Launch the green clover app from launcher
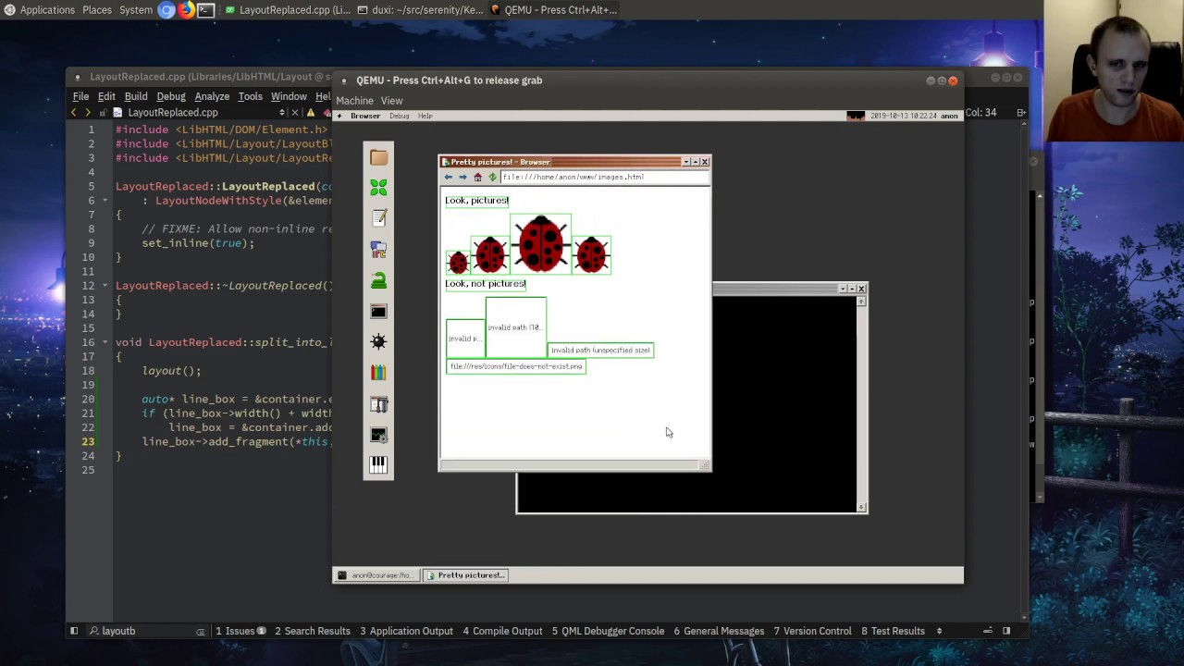Image resolution: width=1184 pixels, height=666 pixels. [378, 188]
